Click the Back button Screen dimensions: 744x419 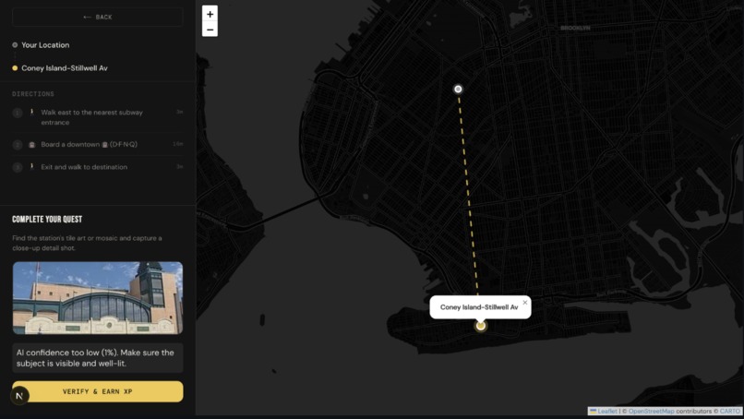pyautogui.click(x=97, y=18)
